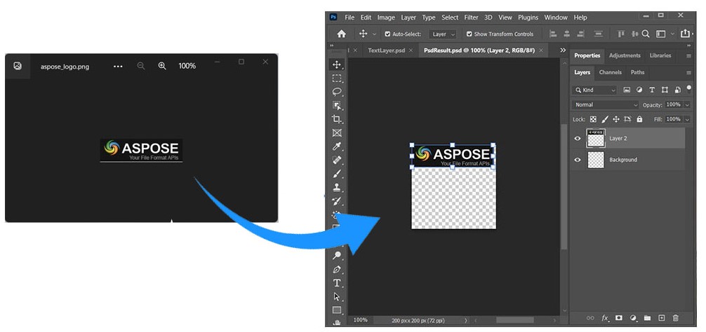This screenshot has width=706, height=332.
Task: Create a new layer from Layers panel
Action: [661, 318]
